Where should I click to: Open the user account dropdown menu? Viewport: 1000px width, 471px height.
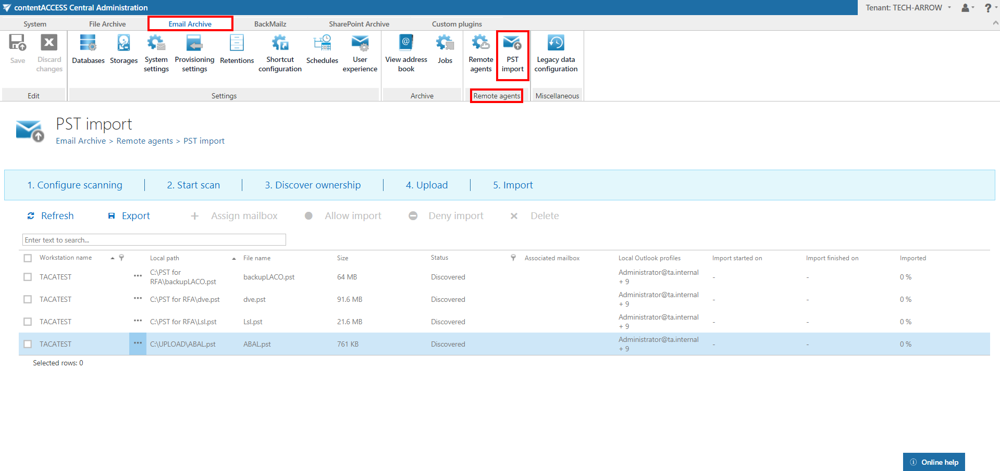(x=967, y=8)
